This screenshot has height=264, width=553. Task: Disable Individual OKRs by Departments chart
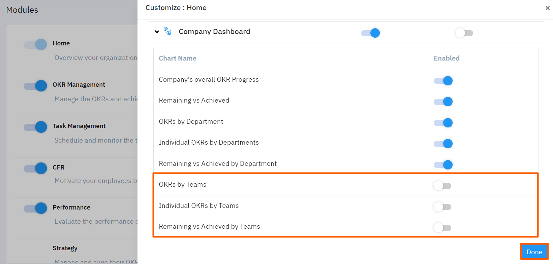coord(443,144)
